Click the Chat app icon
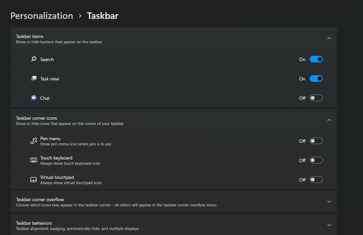Image resolution: width=363 pixels, height=235 pixels. [33, 97]
